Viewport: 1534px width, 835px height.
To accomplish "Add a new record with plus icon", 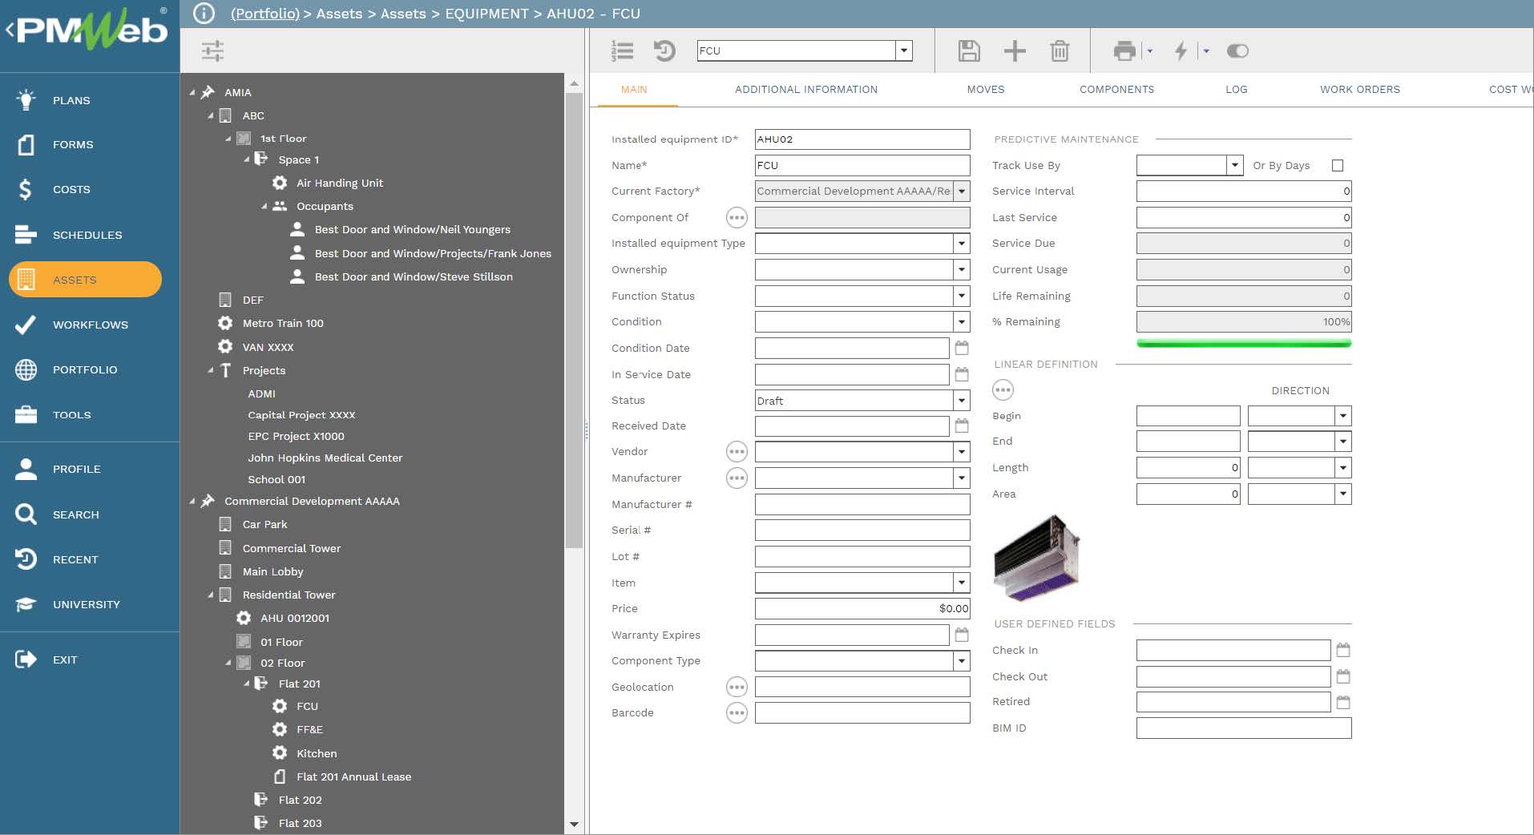I will pos(1015,51).
